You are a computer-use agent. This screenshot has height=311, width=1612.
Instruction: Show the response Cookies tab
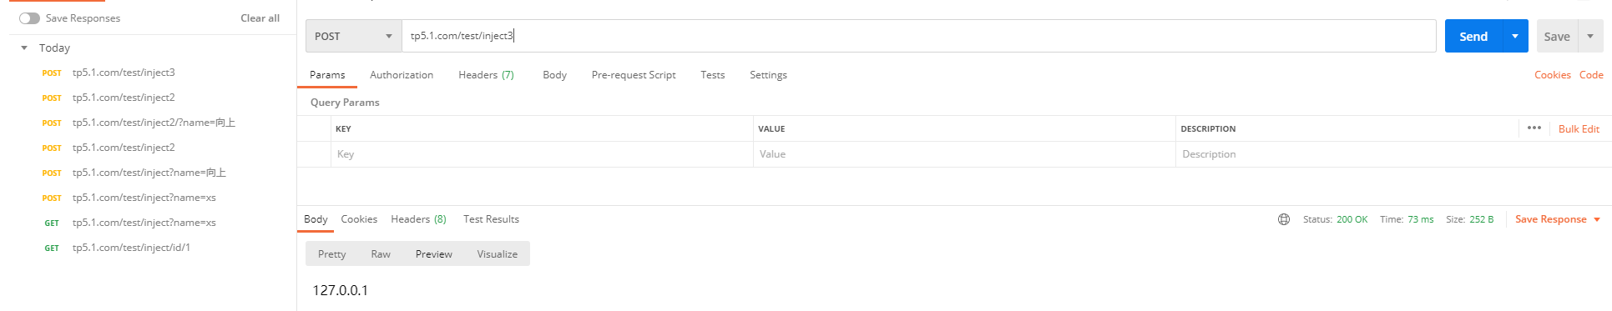pos(359,219)
